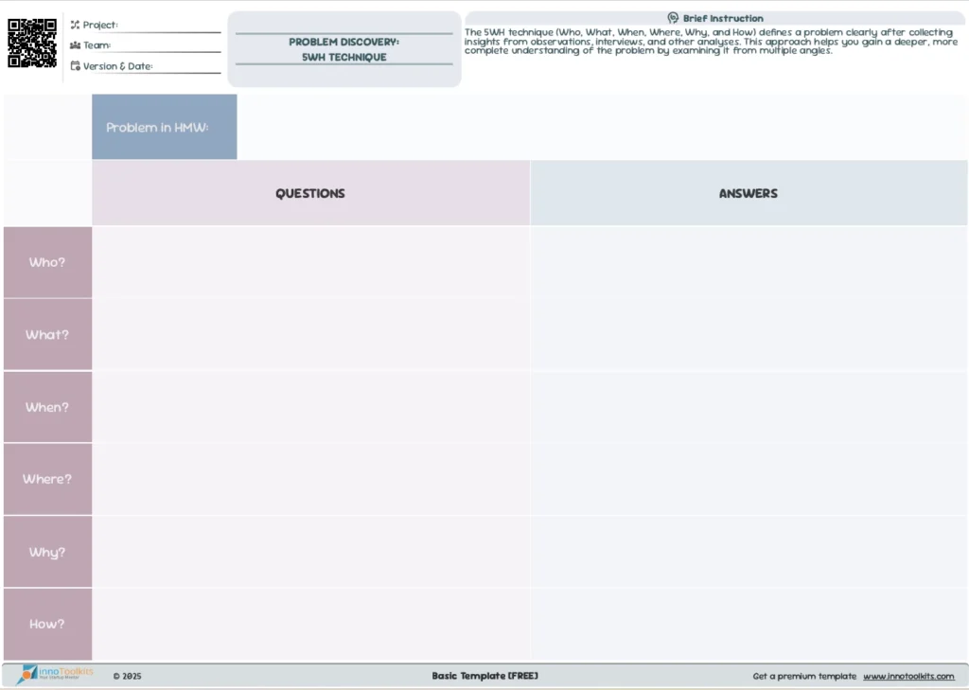Click the Who? row label
The height and width of the screenshot is (690, 969).
pyautogui.click(x=47, y=262)
